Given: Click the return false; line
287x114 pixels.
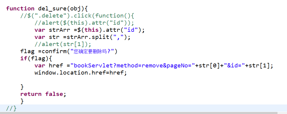Looking at the screenshot, I should (x=43, y=94).
